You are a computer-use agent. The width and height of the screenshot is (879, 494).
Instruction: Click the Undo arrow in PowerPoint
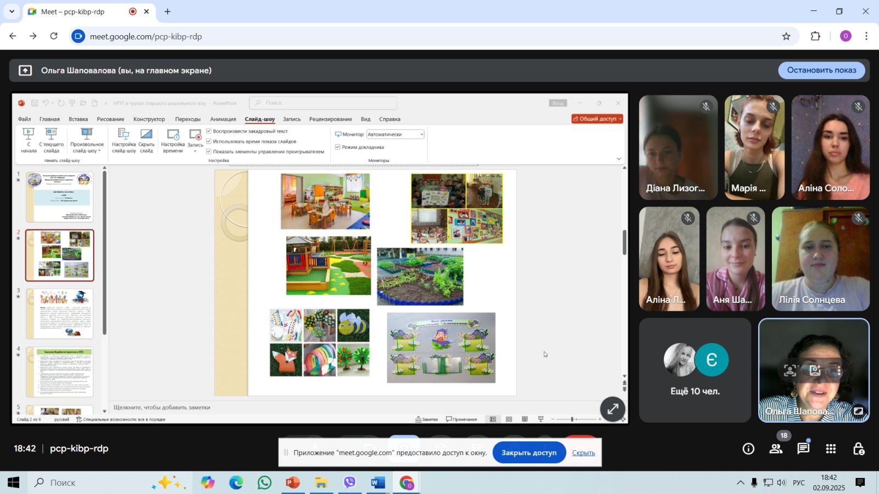pos(46,103)
